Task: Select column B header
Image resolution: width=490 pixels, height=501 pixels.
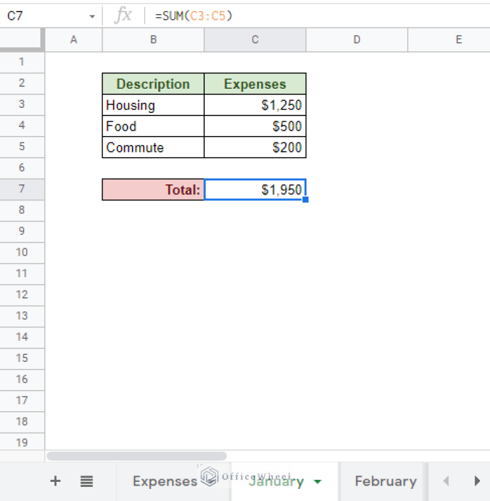Action: click(153, 40)
